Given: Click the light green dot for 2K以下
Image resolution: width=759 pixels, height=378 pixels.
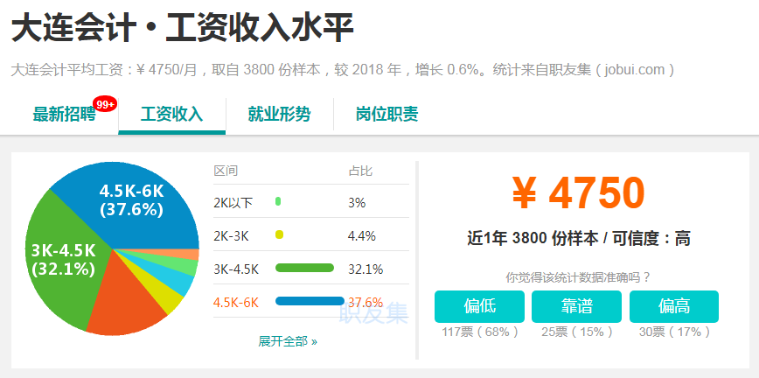Looking at the screenshot, I should [x=278, y=202].
